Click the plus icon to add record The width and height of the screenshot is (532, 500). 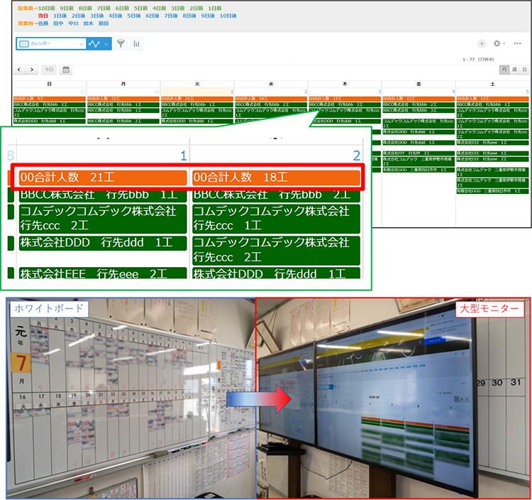(482, 44)
